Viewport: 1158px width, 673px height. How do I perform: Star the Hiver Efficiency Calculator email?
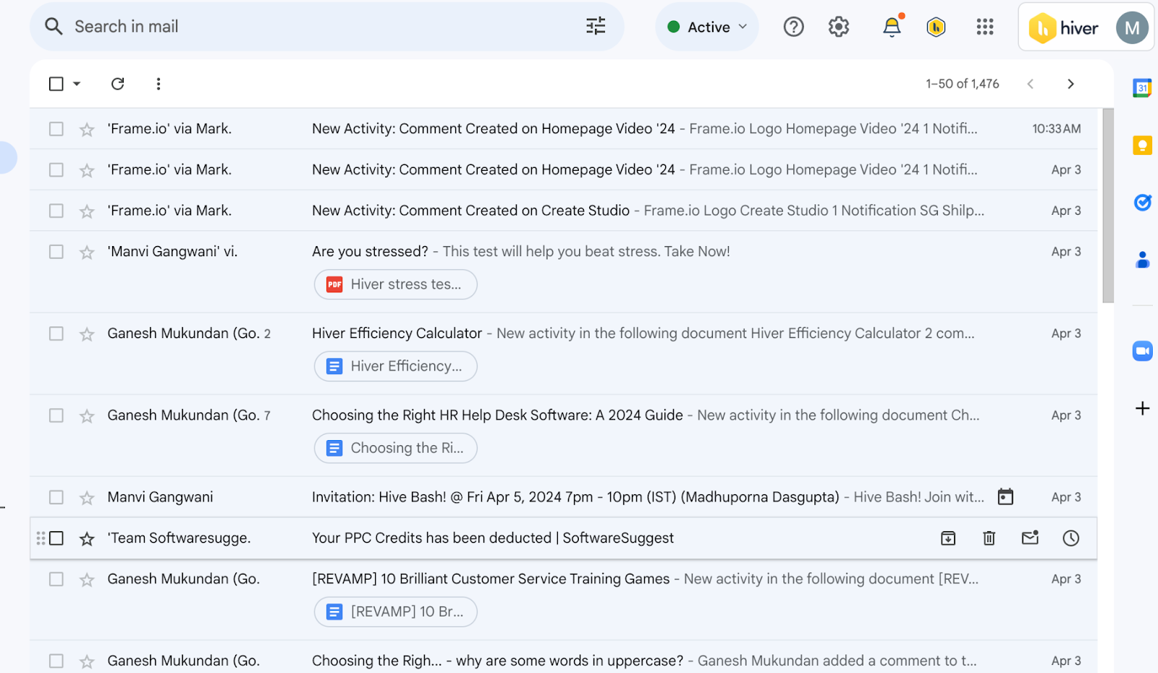tap(87, 334)
